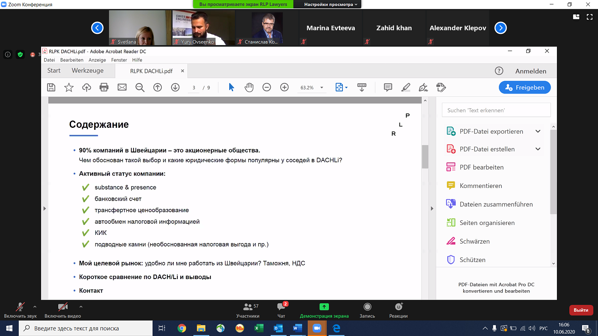Open fit page options dropdown arrow

point(346,88)
